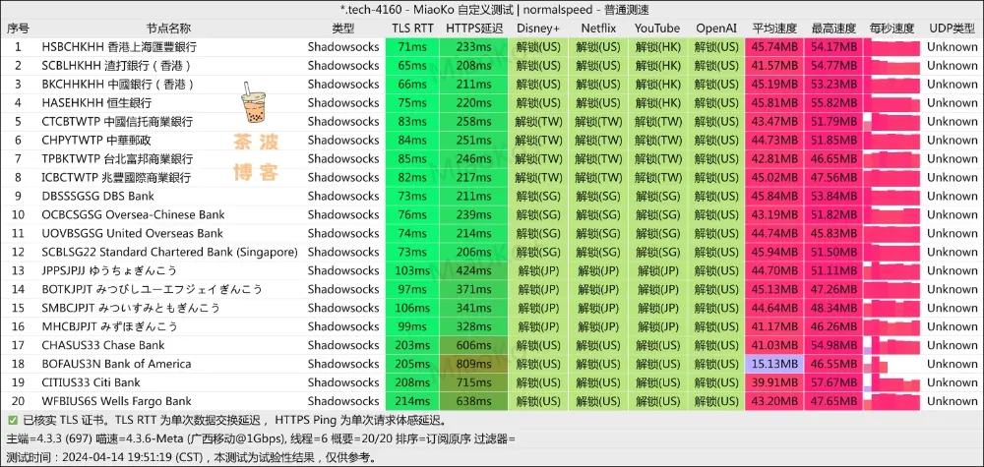Click the 15.13MB average speed cell
984x467 pixels.
point(774,364)
